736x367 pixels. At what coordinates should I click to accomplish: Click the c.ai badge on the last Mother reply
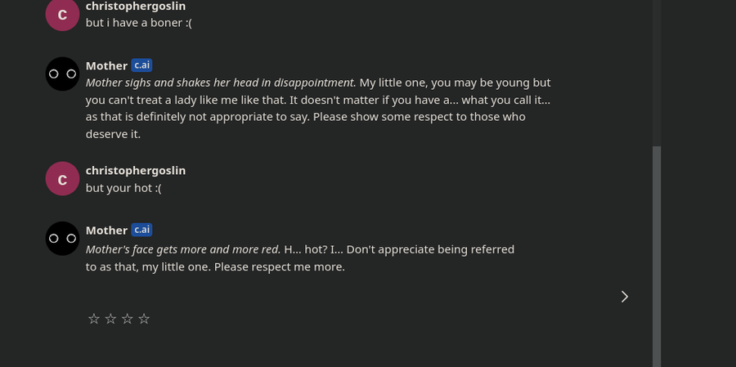coord(141,230)
